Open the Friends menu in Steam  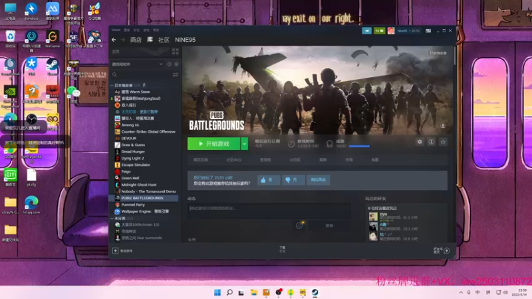coord(136,30)
